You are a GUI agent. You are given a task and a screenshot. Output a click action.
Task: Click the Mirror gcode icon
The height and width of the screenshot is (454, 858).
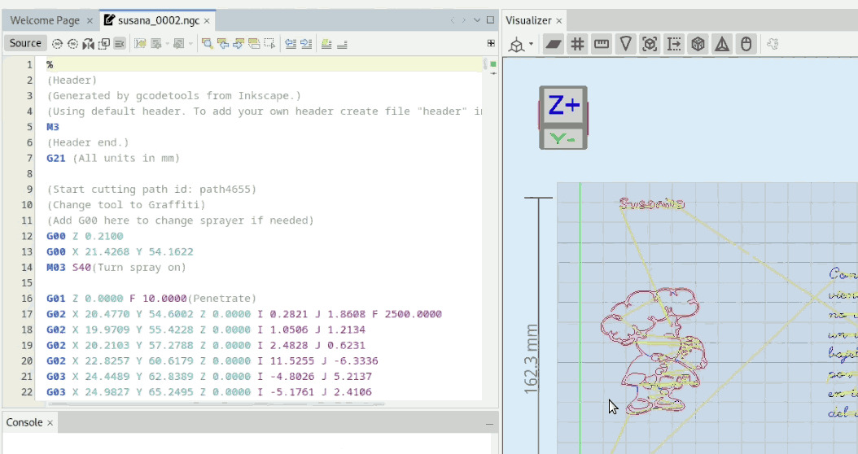[88, 44]
